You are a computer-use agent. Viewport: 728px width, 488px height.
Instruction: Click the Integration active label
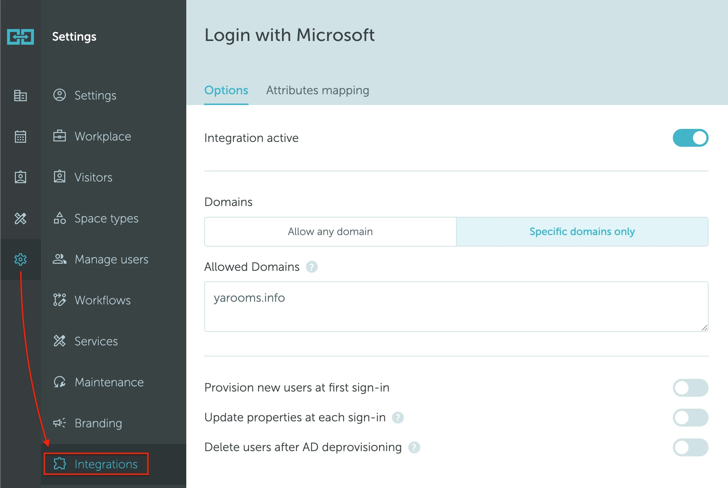[251, 138]
